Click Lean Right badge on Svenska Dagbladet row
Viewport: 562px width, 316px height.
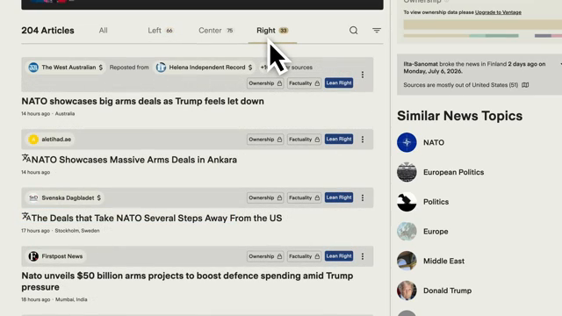[x=339, y=197]
